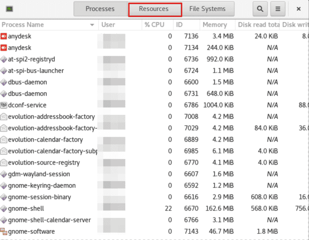309x240 pixels.
Task: Click the 608.0 KiB disk read value
Action: [x=264, y=197]
